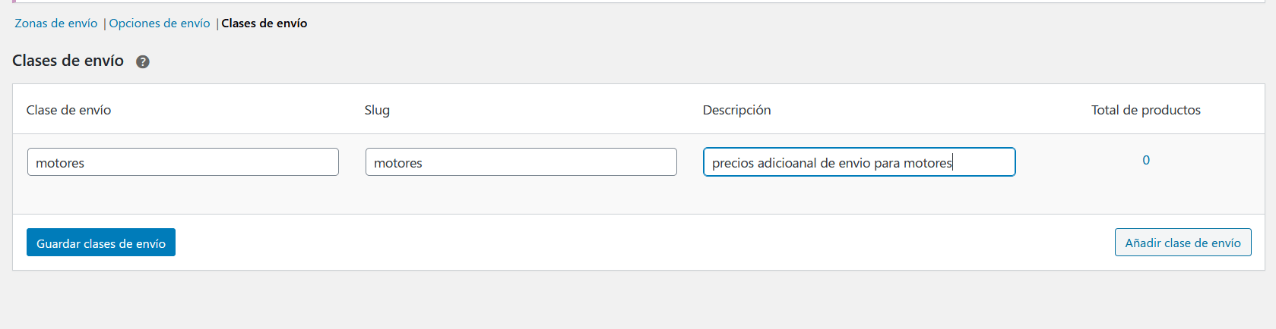Click the shipping class name field containing motores
The image size is (1276, 329).
tap(183, 162)
